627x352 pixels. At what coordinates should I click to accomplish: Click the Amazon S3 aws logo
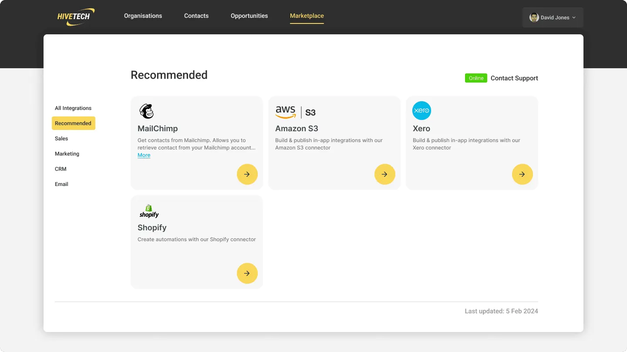tap(286, 112)
